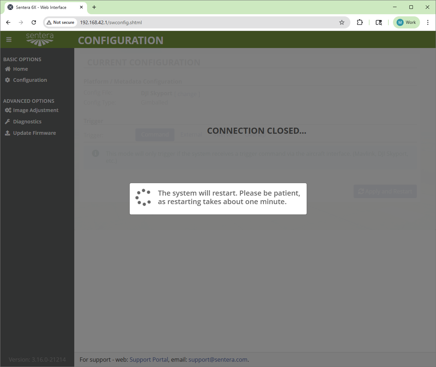Open the Chrome three-dot menu

428,22
